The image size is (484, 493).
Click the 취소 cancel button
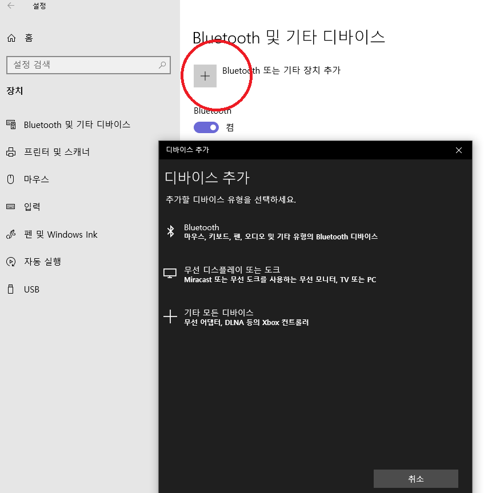[x=416, y=479]
